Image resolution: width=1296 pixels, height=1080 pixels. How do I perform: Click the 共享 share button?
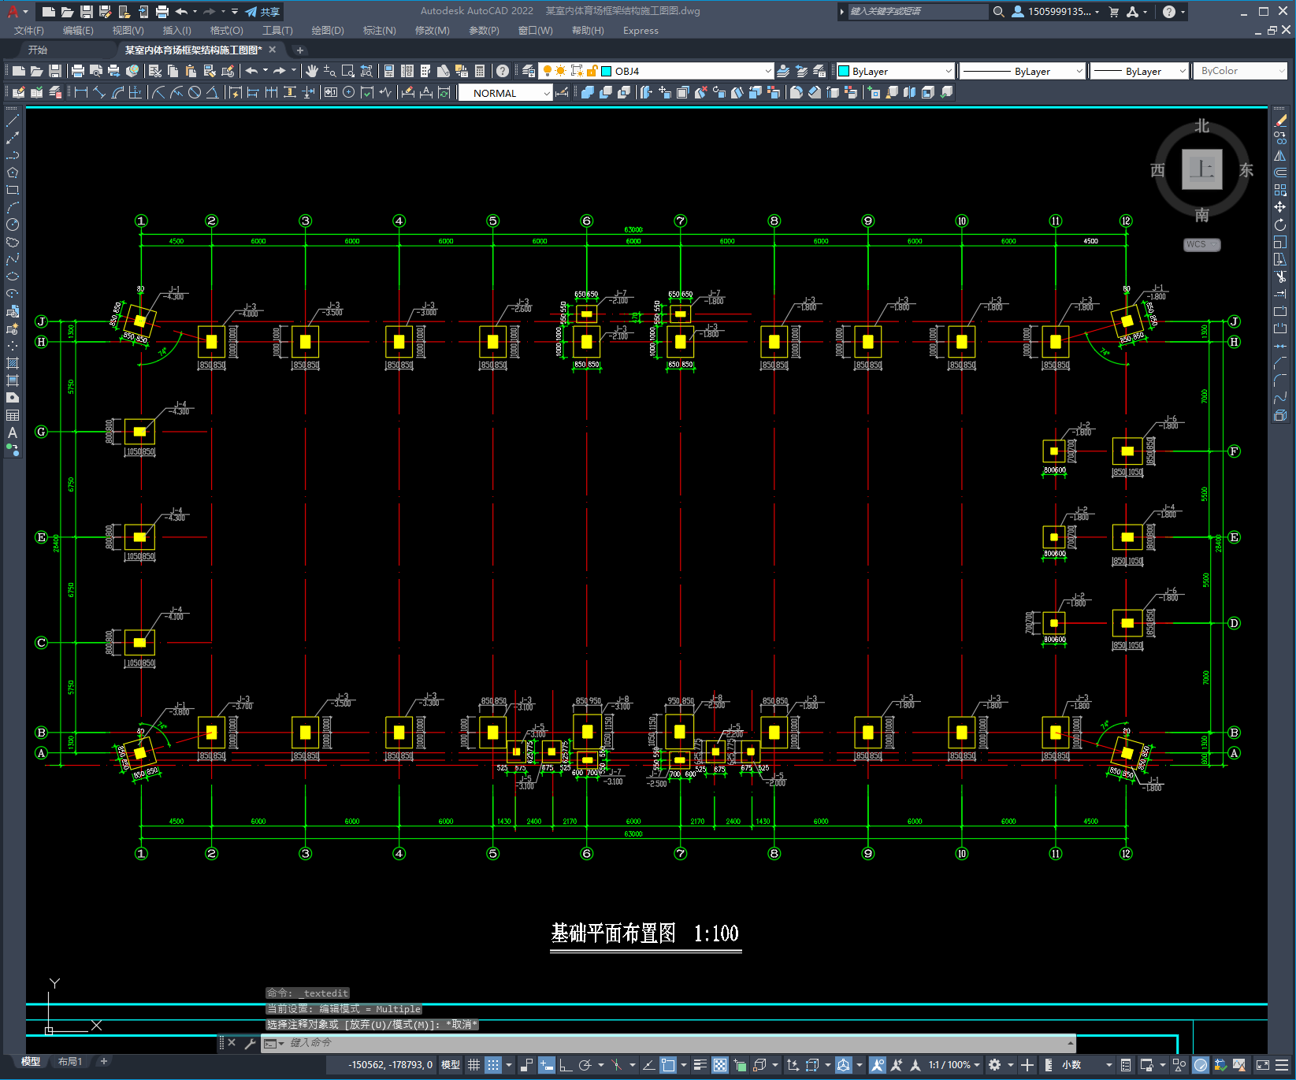tap(262, 12)
